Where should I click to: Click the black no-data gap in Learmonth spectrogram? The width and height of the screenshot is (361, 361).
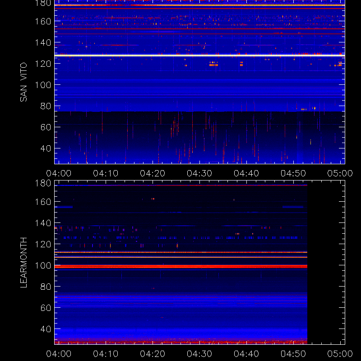tap(326, 263)
